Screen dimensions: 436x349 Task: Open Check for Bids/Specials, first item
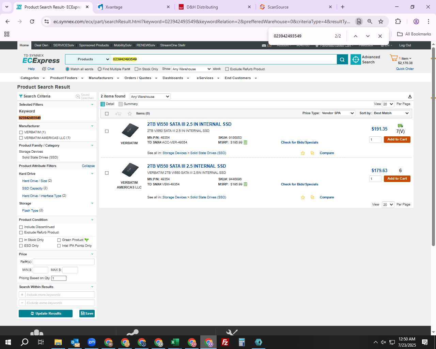(x=299, y=142)
